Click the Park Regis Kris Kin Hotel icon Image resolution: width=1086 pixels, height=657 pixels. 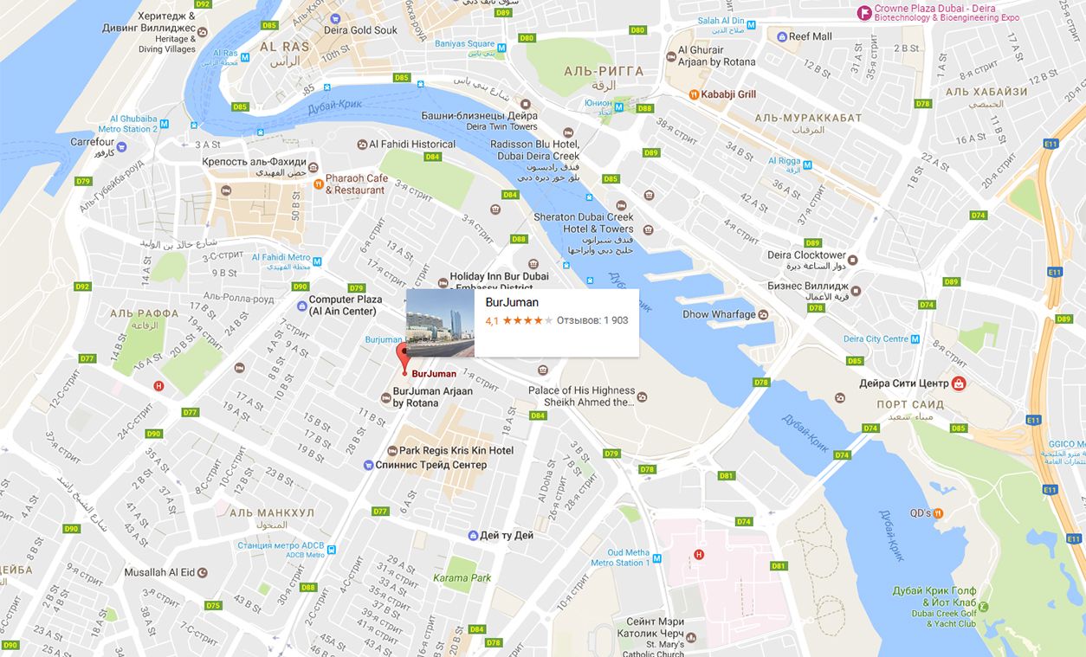(x=391, y=451)
